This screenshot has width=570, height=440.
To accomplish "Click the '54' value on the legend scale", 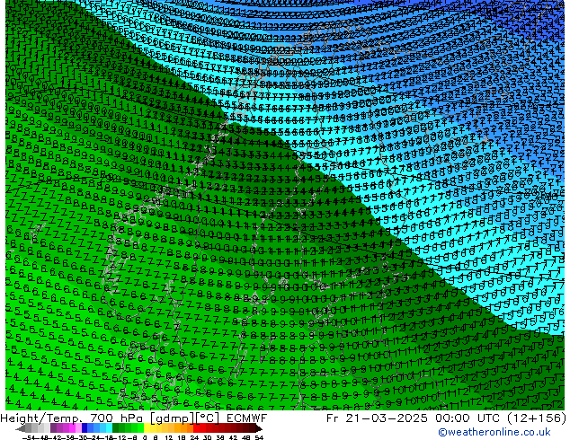I will 259,437.
